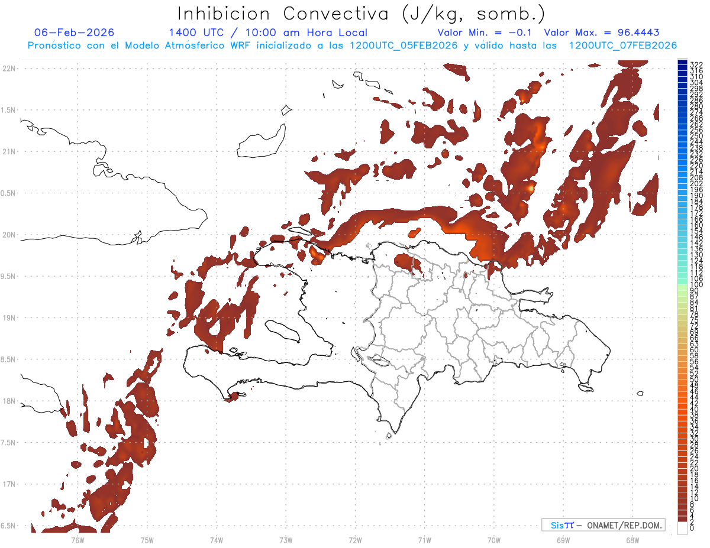The image size is (710, 548).
Task: Click the '73W' longitude label
Action: tap(286, 540)
